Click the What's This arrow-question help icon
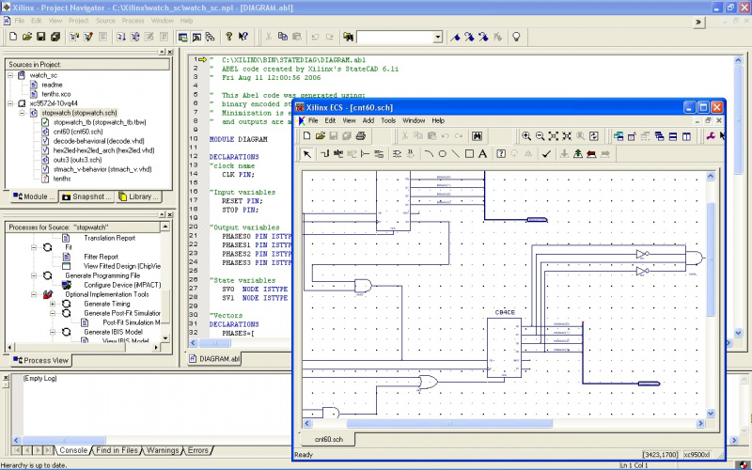Screen dimensions: 752x470 243,37
